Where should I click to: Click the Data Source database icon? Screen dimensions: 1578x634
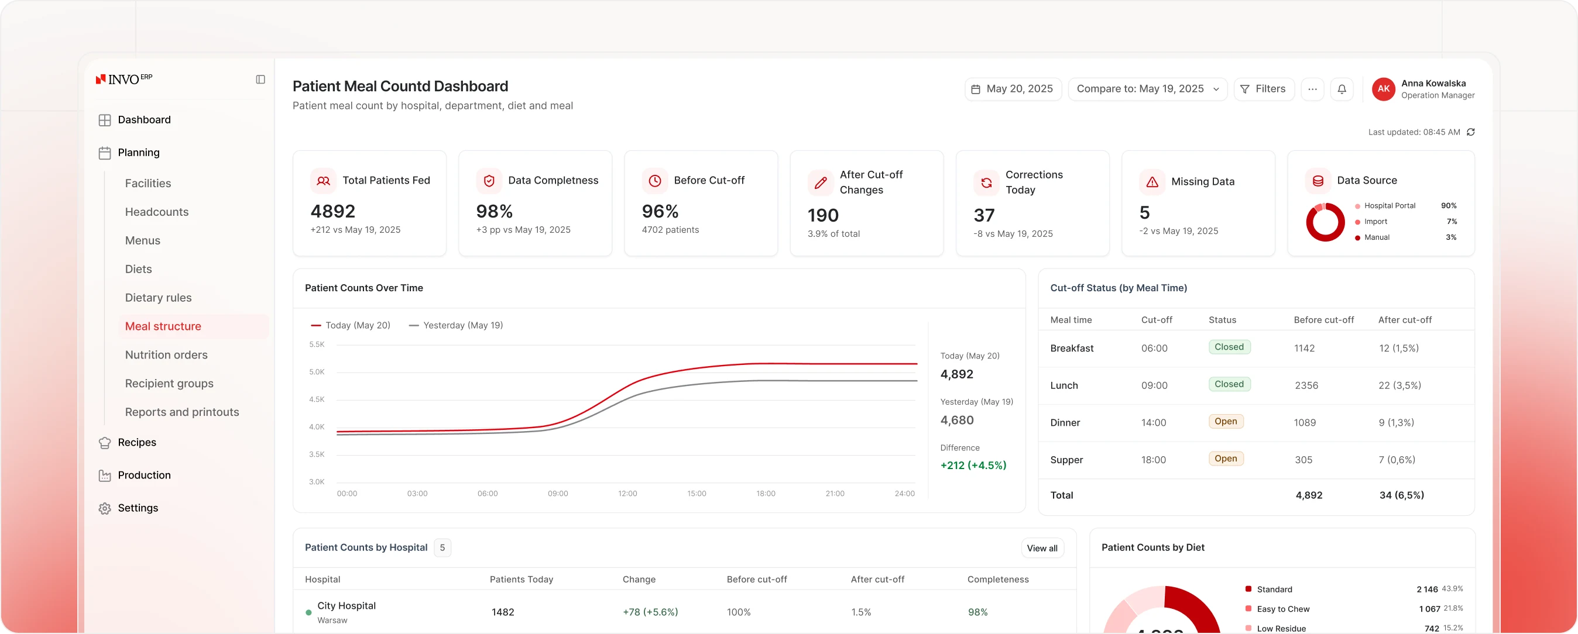point(1318,181)
